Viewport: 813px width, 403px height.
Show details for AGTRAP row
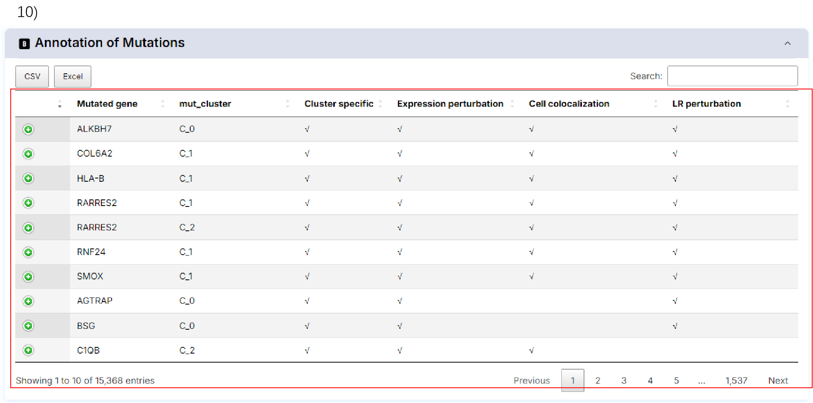point(28,301)
